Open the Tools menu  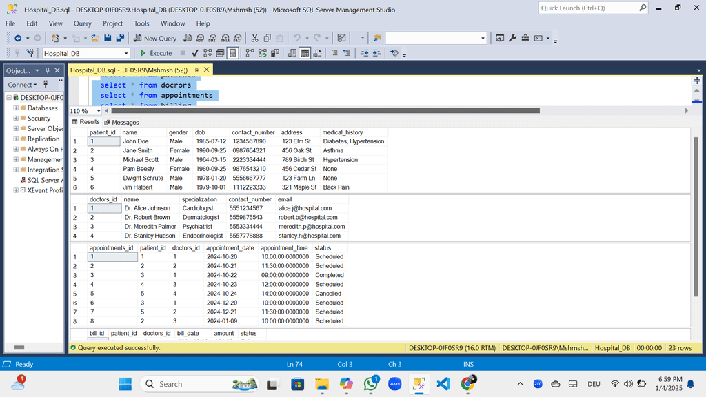pos(141,23)
